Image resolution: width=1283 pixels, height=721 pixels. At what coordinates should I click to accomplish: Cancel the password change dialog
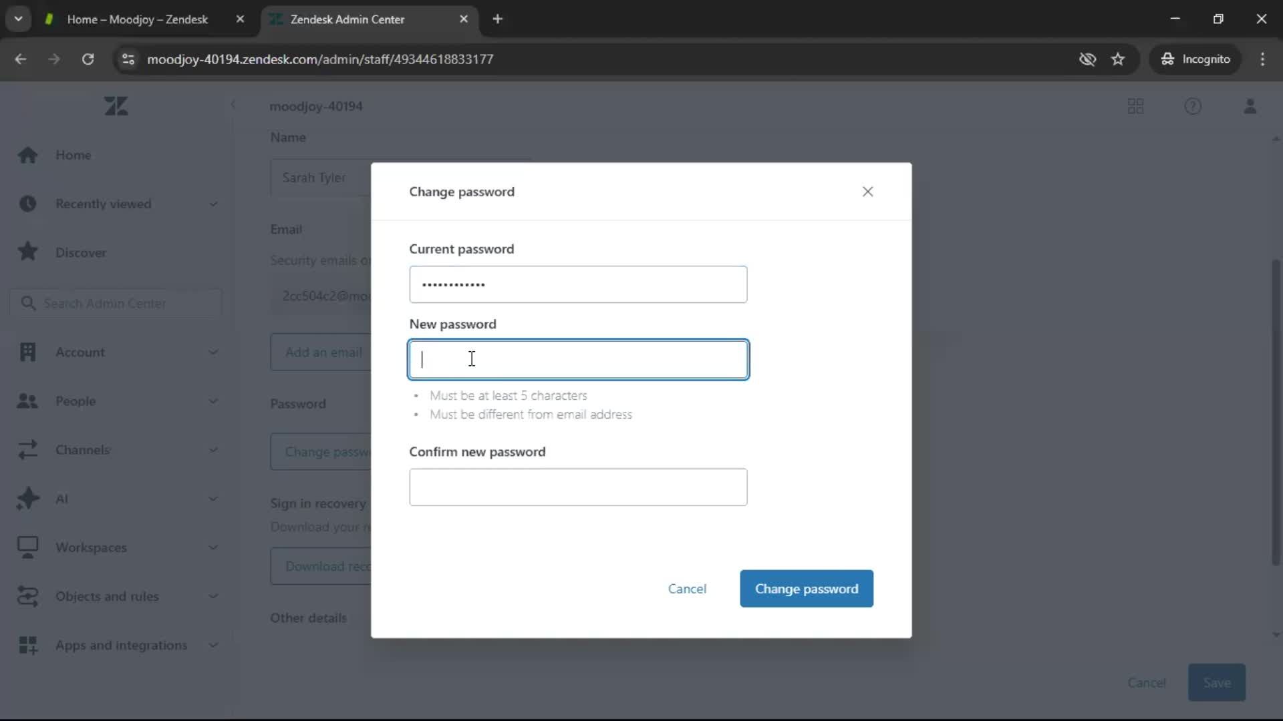[x=687, y=589]
